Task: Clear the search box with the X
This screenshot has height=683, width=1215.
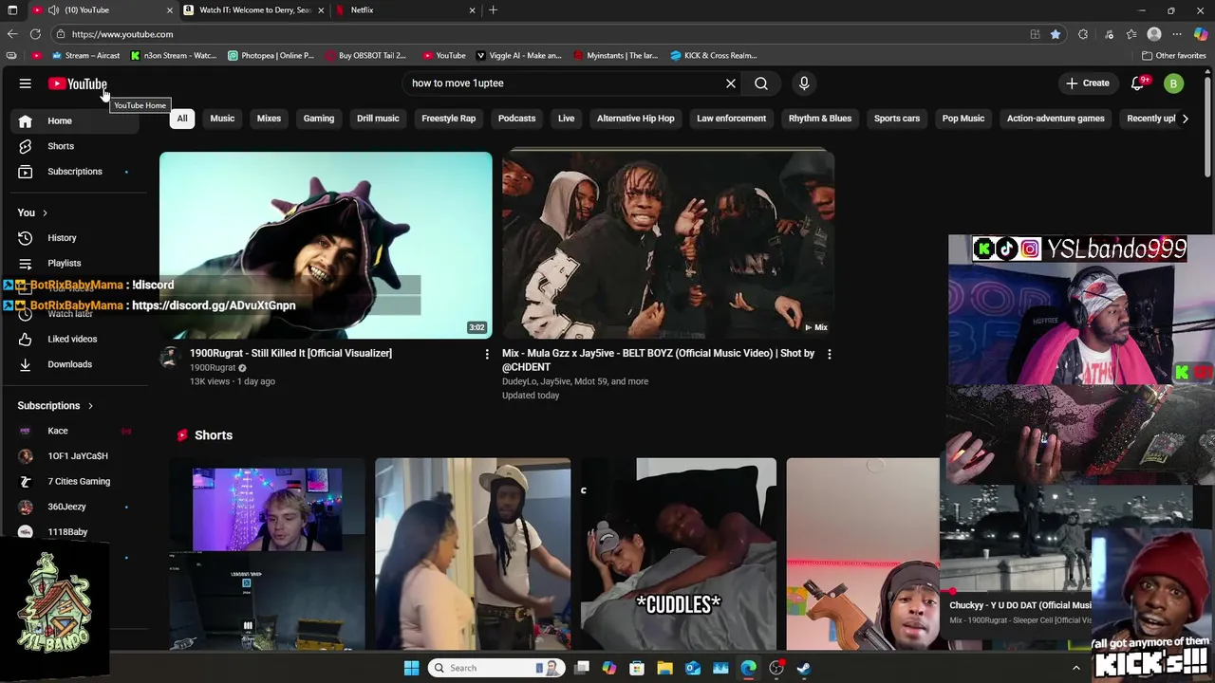Action: pyautogui.click(x=731, y=83)
